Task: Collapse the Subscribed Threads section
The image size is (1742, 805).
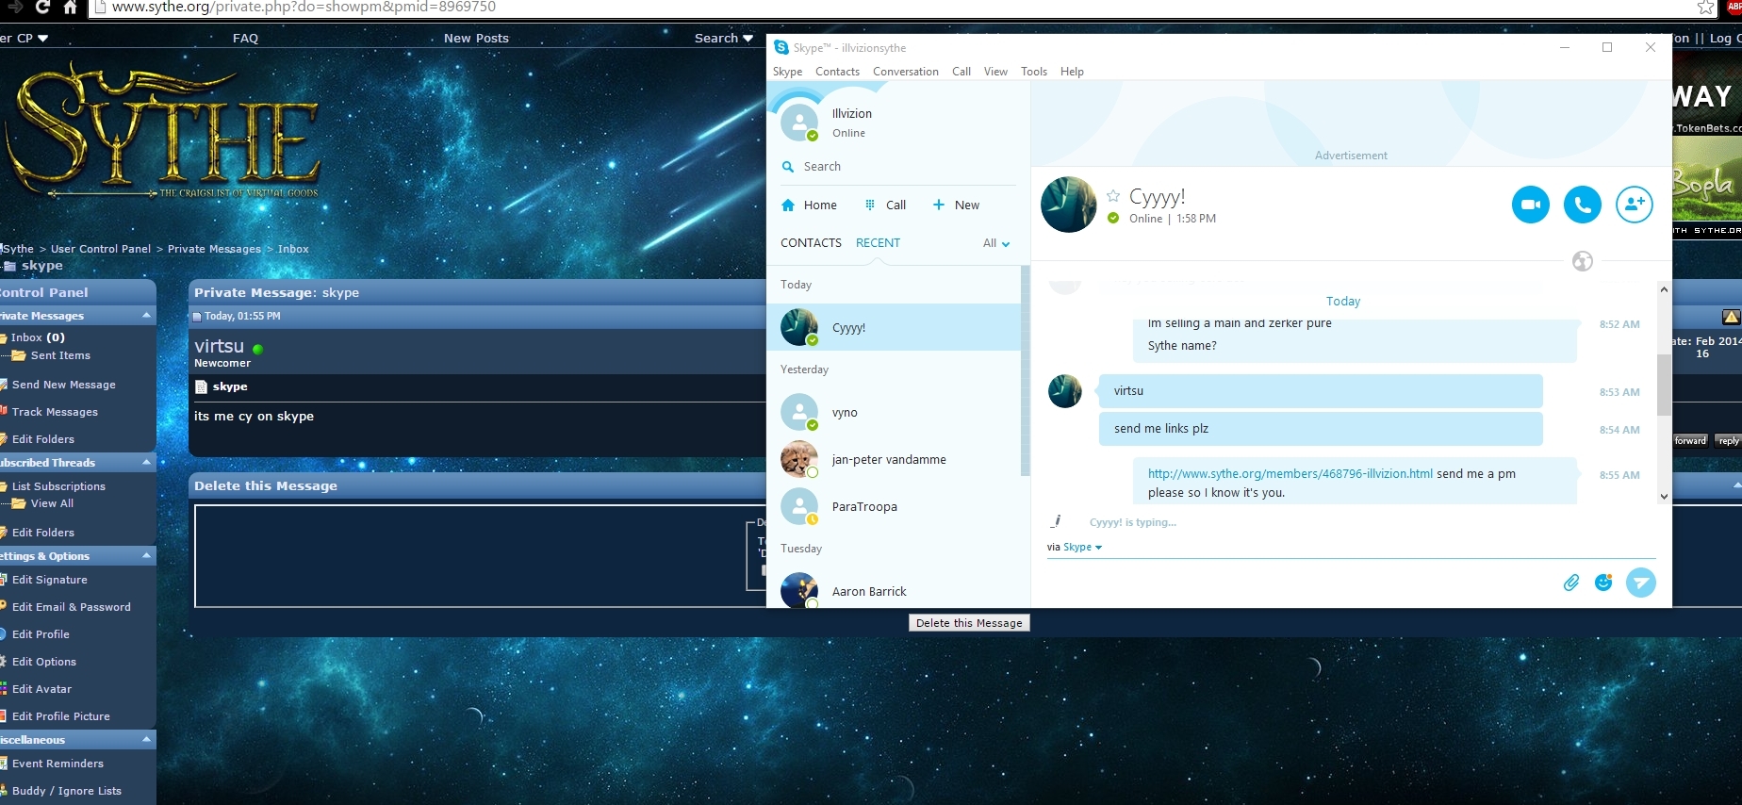Action: tap(146, 463)
